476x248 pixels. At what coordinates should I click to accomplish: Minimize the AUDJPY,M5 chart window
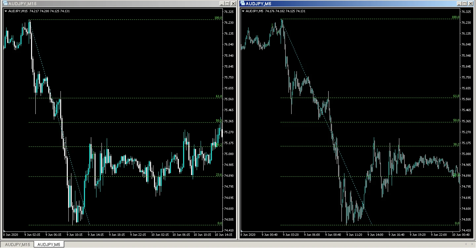460,3
